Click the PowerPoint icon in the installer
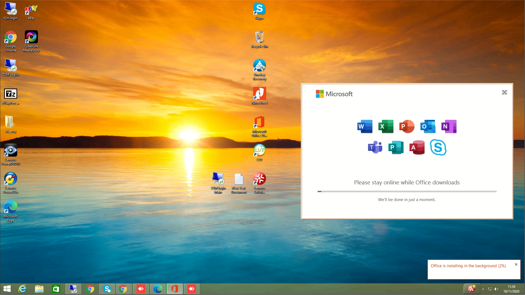The width and height of the screenshot is (525, 295). click(407, 126)
